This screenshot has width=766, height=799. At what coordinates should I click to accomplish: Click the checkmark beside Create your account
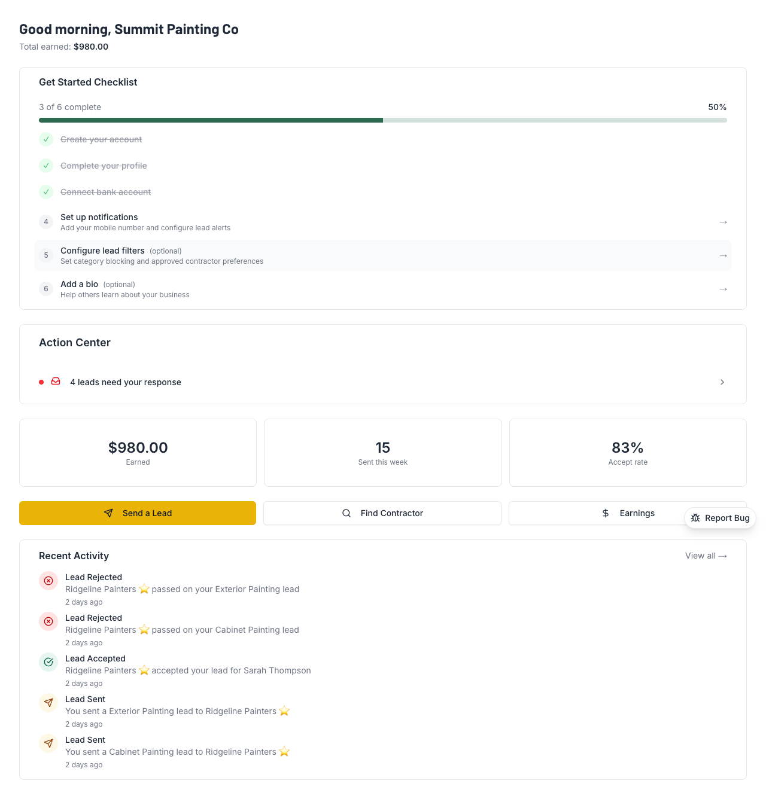point(46,139)
